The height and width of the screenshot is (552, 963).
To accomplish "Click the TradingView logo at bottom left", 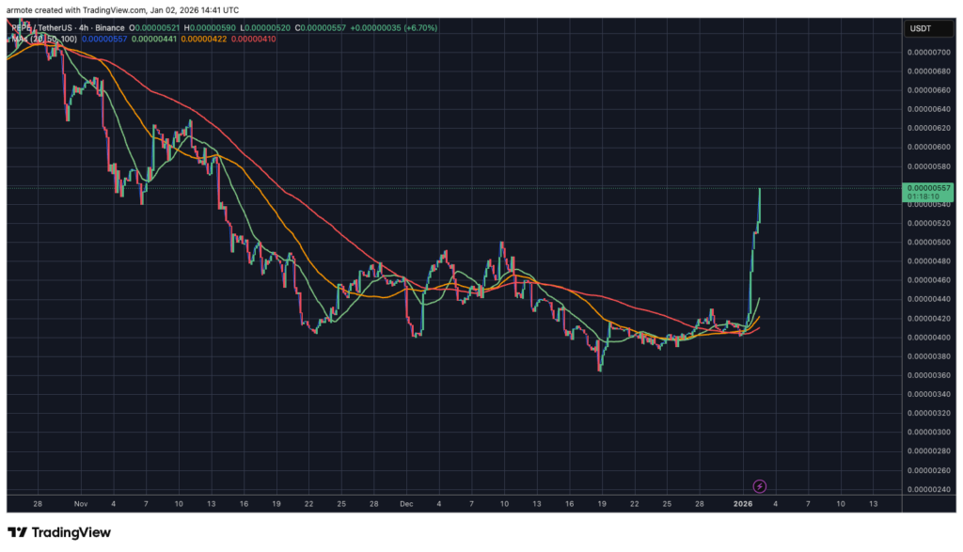I will [59, 532].
